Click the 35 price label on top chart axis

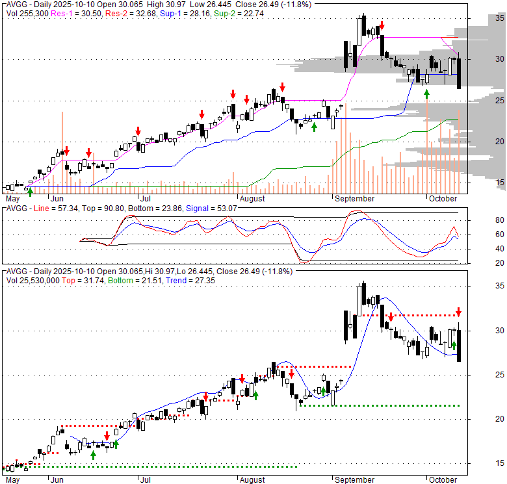pyautogui.click(x=500, y=18)
